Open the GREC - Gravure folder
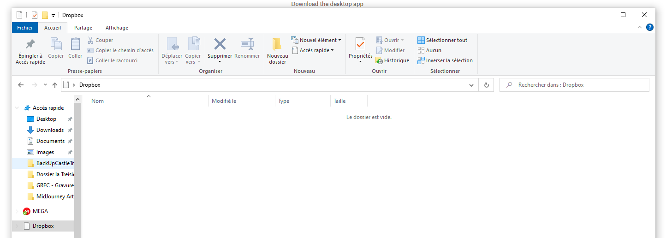The width and height of the screenshot is (672, 238). [x=50, y=185]
